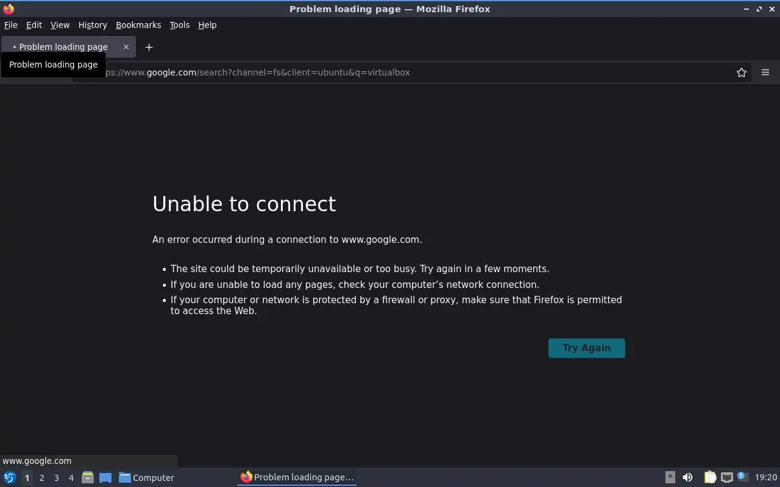Click the network connection tray icon
This screenshot has height=487, width=780.
click(x=726, y=477)
